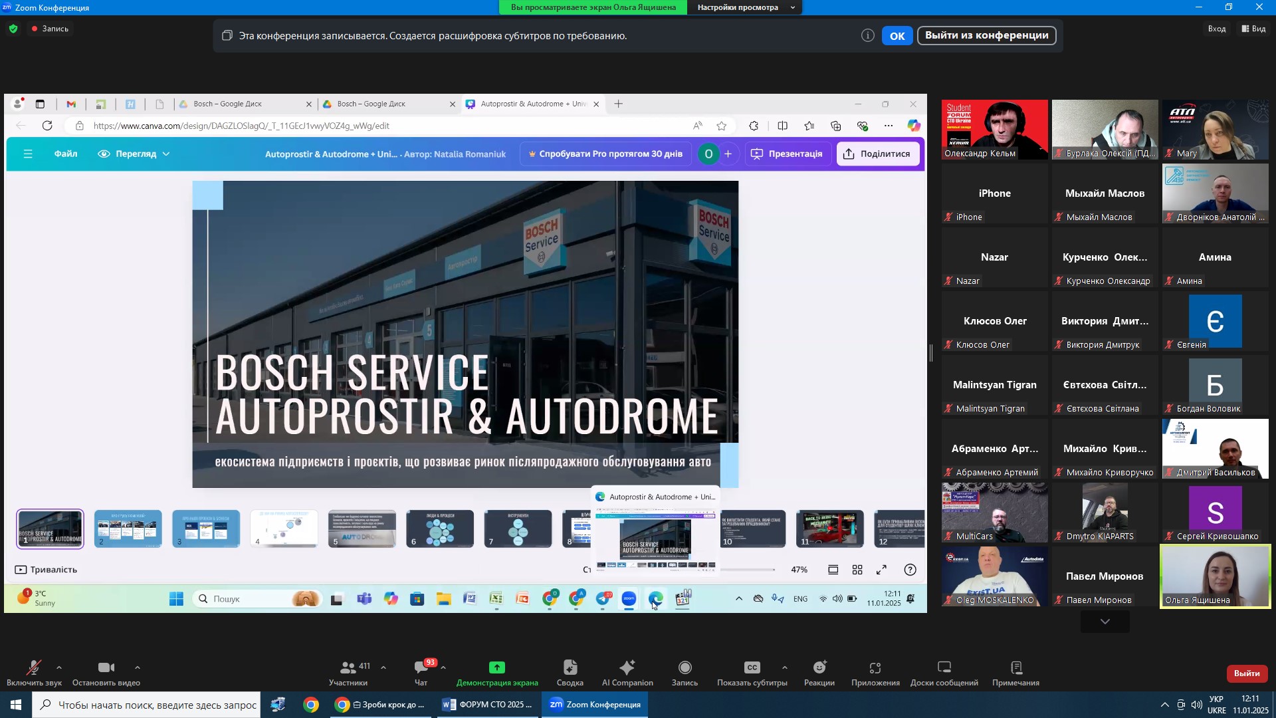Open the Чат chat panel

point(421,673)
